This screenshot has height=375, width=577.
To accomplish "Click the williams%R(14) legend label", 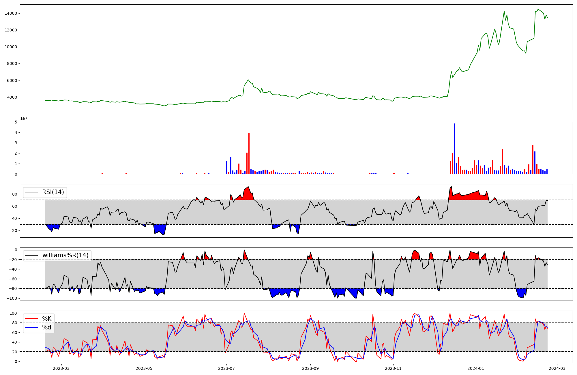I will (x=65, y=255).
